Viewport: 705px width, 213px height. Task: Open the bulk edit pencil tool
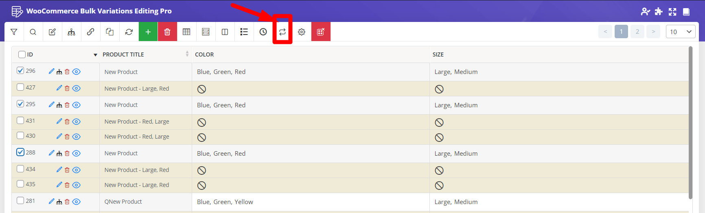[52, 32]
